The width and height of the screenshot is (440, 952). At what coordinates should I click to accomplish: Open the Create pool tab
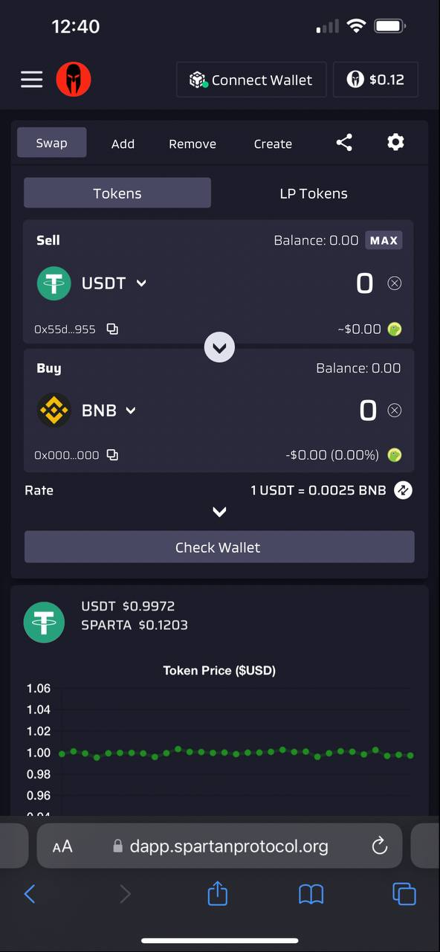(273, 144)
